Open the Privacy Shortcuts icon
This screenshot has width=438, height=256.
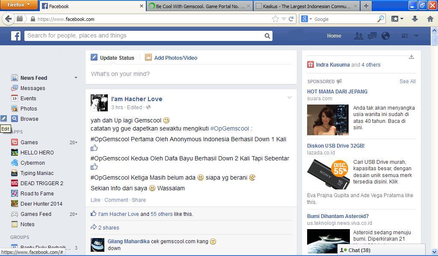coord(405,36)
